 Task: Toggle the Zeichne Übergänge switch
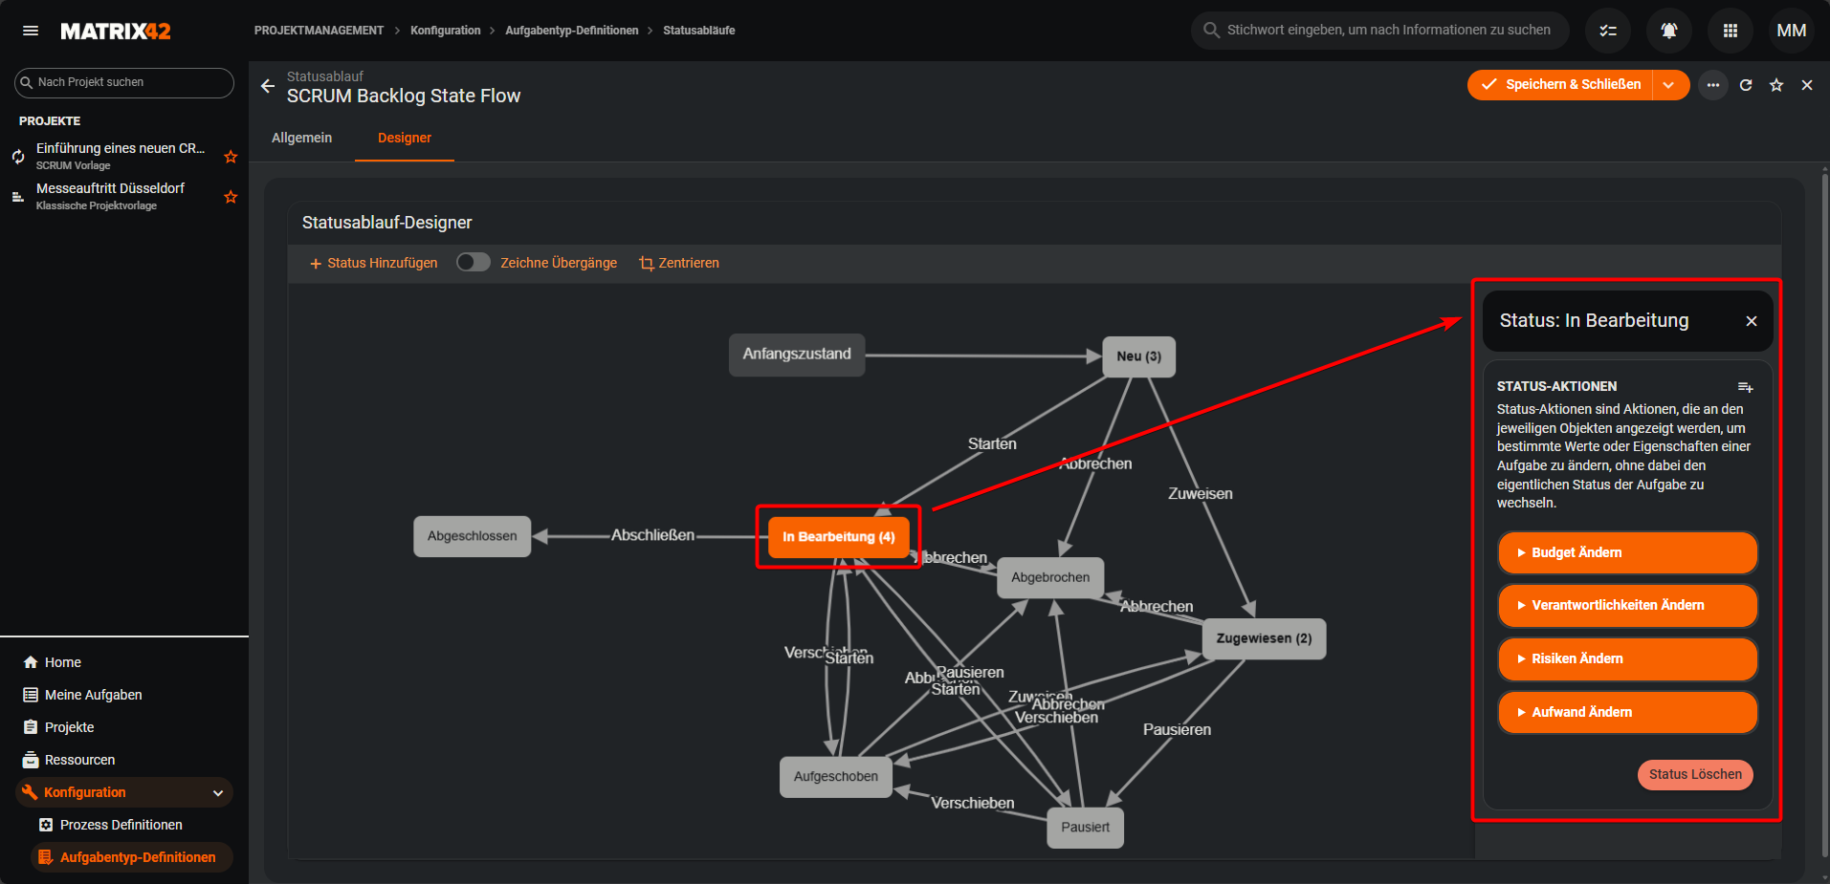pyautogui.click(x=473, y=263)
